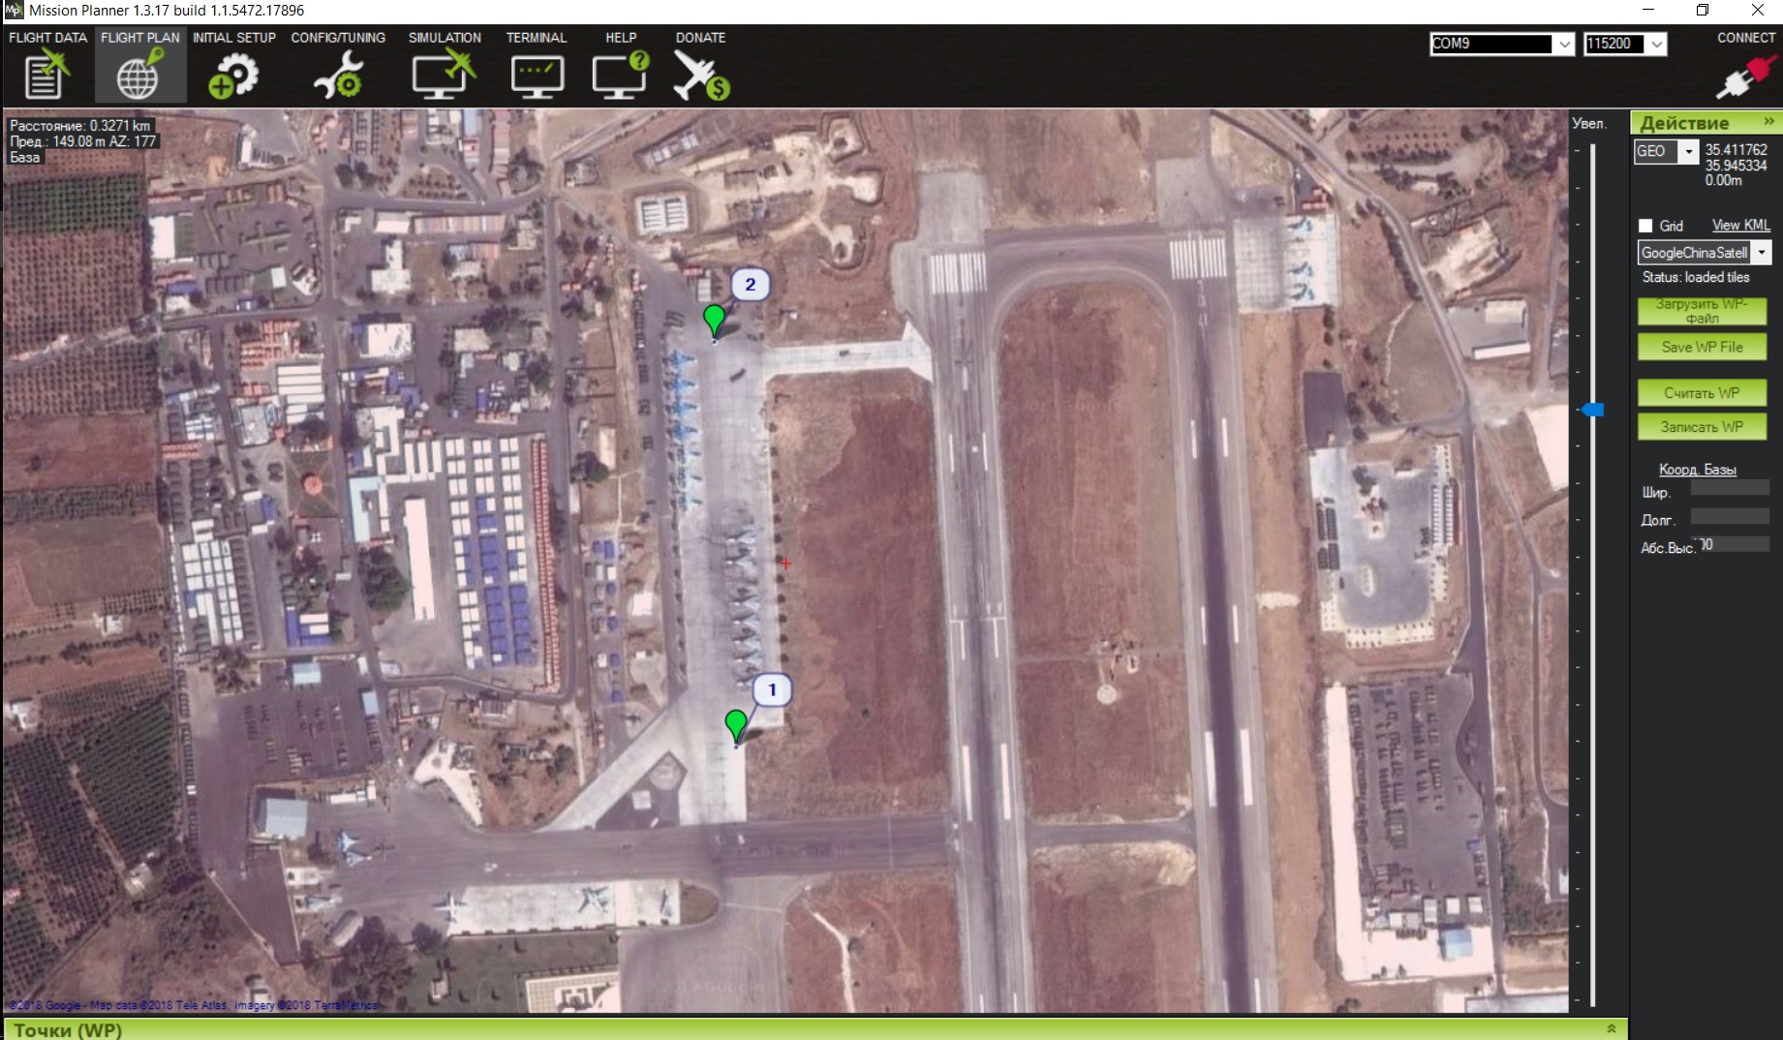Open CONFIG/TUNING menu label
Screen dimensions: 1783x1040
338,38
